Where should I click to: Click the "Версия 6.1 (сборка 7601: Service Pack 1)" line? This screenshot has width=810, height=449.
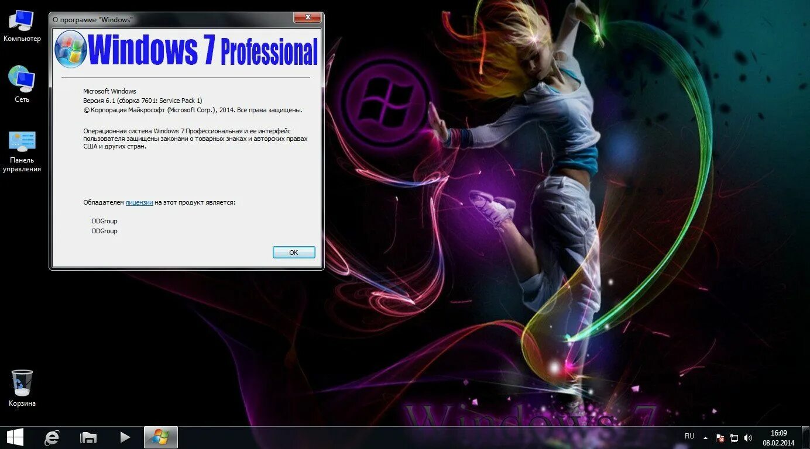point(143,101)
